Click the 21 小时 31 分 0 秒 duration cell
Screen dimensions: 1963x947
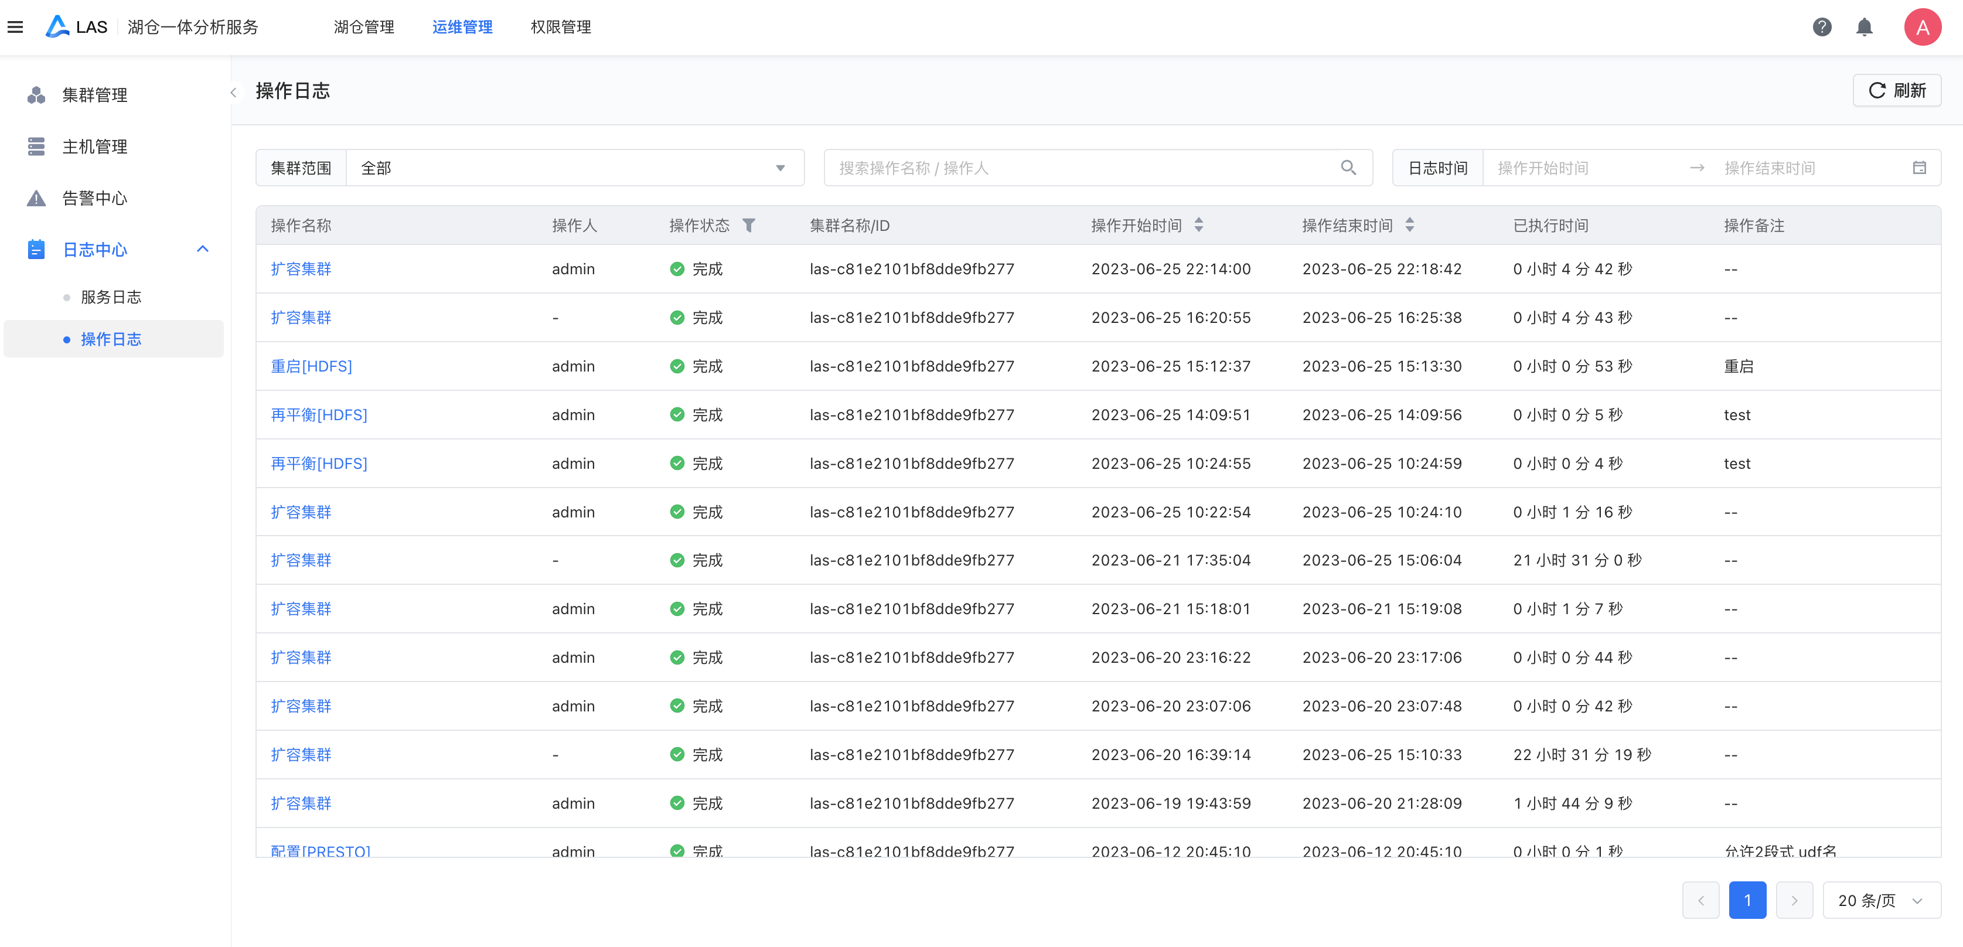[x=1577, y=561]
